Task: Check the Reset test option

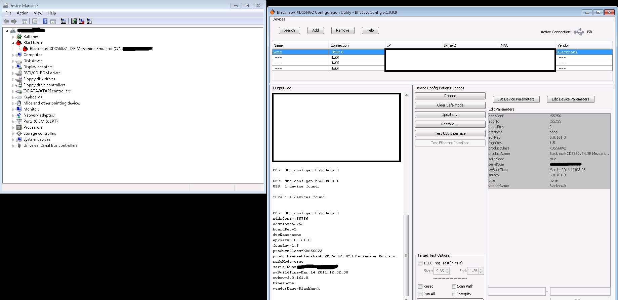Action: (x=420, y=286)
